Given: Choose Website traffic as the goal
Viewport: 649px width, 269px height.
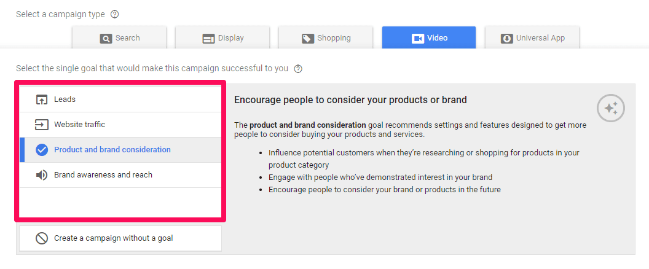Looking at the screenshot, I should click(x=120, y=125).
